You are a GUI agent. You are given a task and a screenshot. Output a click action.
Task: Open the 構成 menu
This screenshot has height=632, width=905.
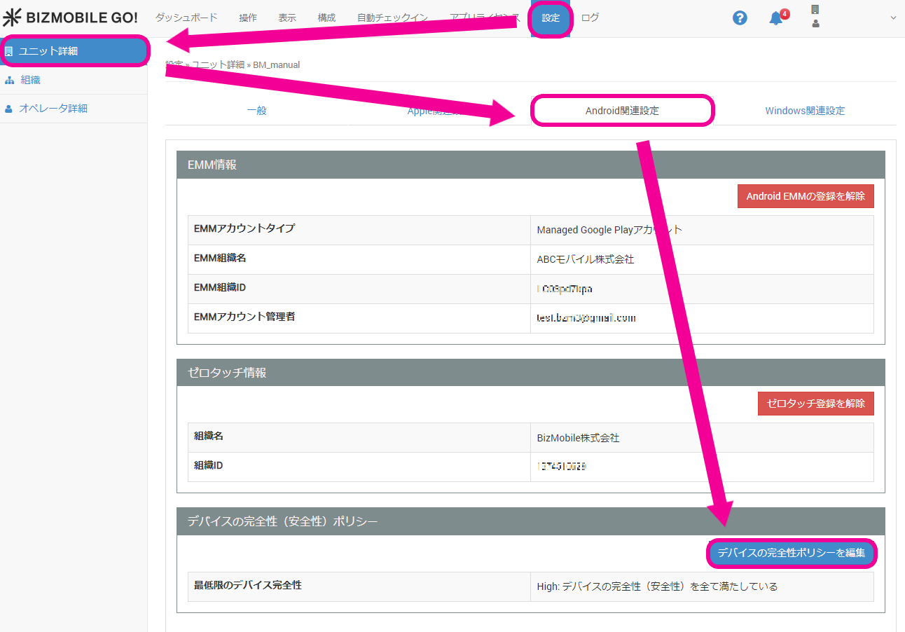pyautogui.click(x=326, y=18)
